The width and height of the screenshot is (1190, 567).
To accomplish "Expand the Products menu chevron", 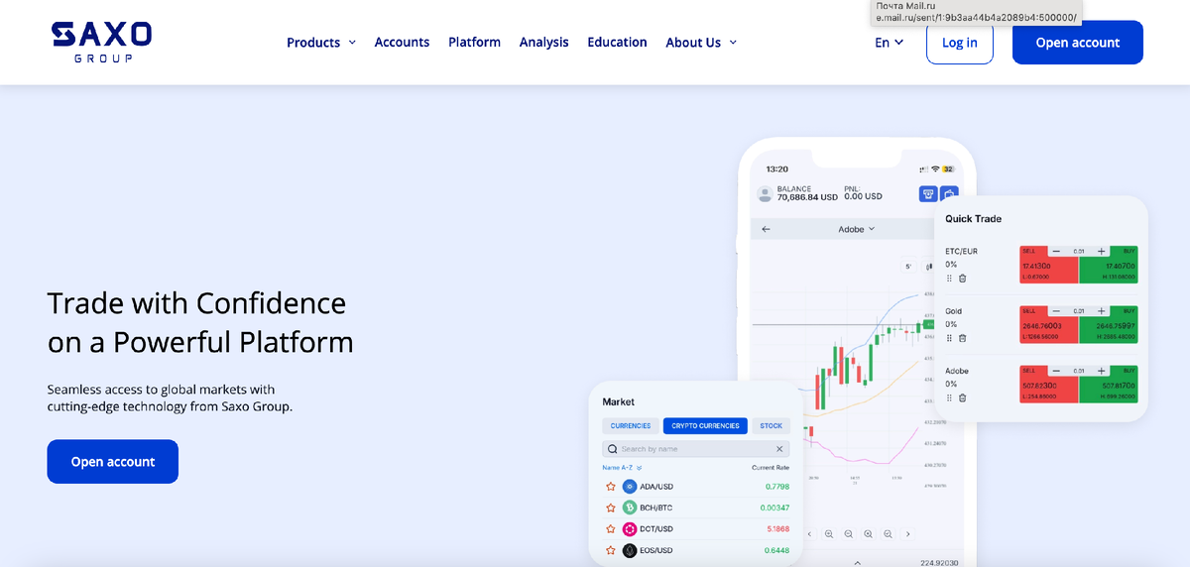I will point(352,43).
